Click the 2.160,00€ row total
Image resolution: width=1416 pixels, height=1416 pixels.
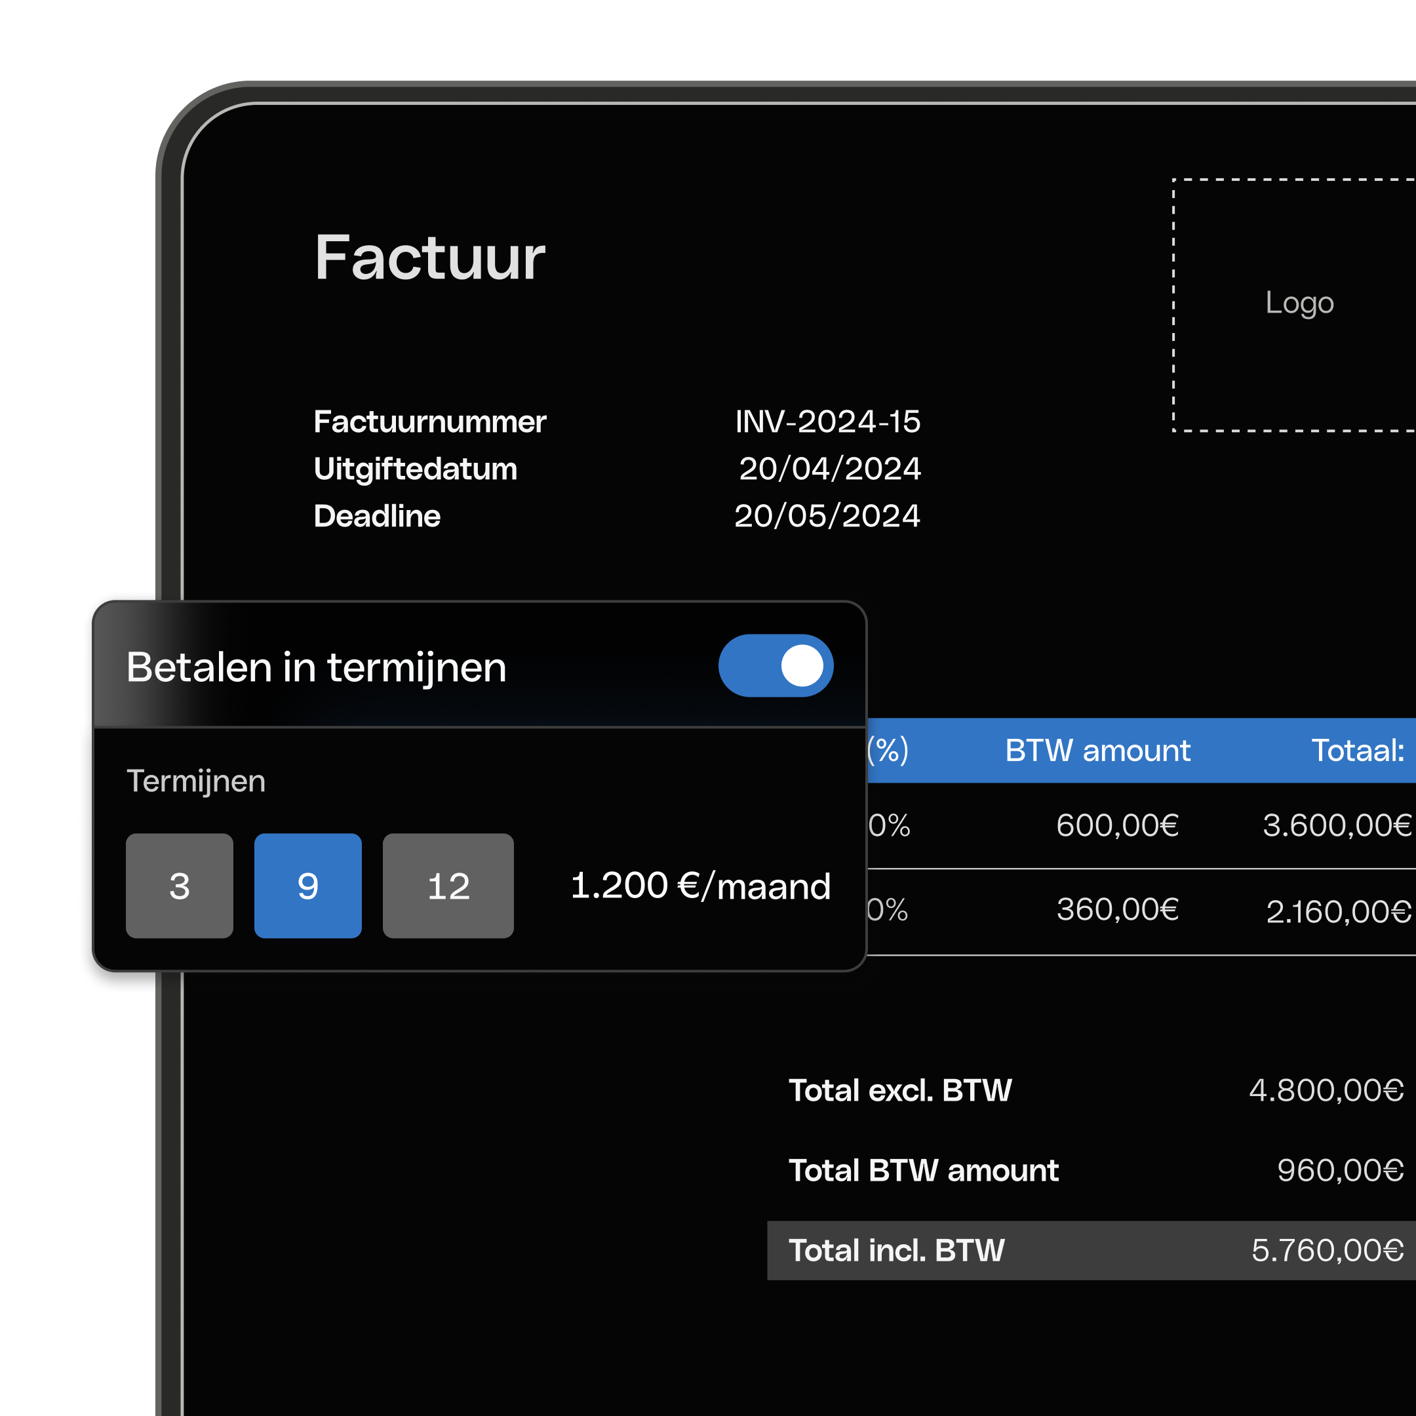[x=1337, y=912]
